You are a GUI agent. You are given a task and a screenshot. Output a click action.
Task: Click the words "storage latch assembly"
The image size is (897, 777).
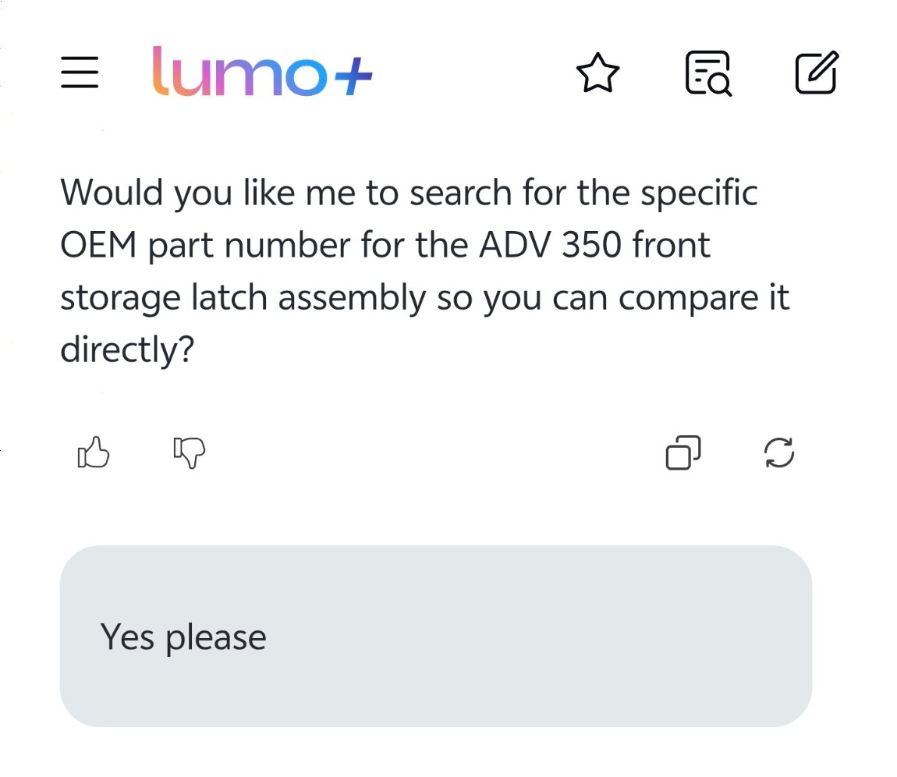[x=243, y=299]
